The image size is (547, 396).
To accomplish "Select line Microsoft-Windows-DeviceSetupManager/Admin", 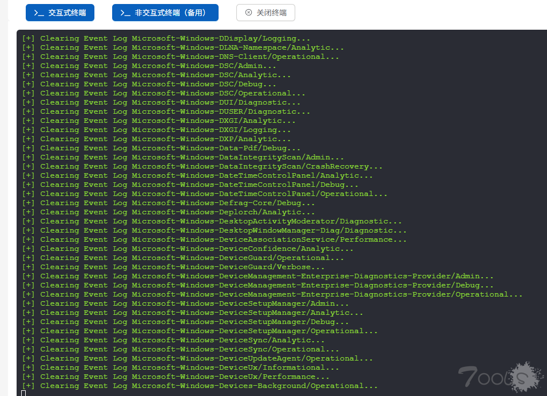I will (185, 303).
